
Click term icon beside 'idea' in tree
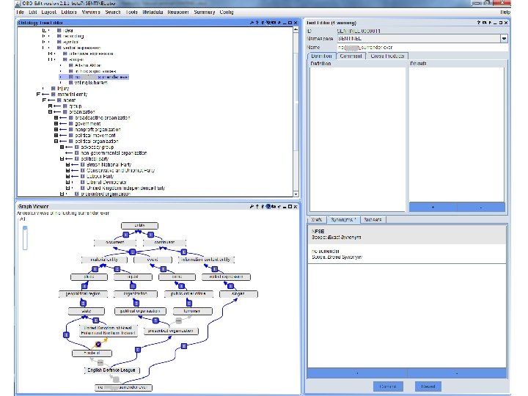click(x=59, y=30)
